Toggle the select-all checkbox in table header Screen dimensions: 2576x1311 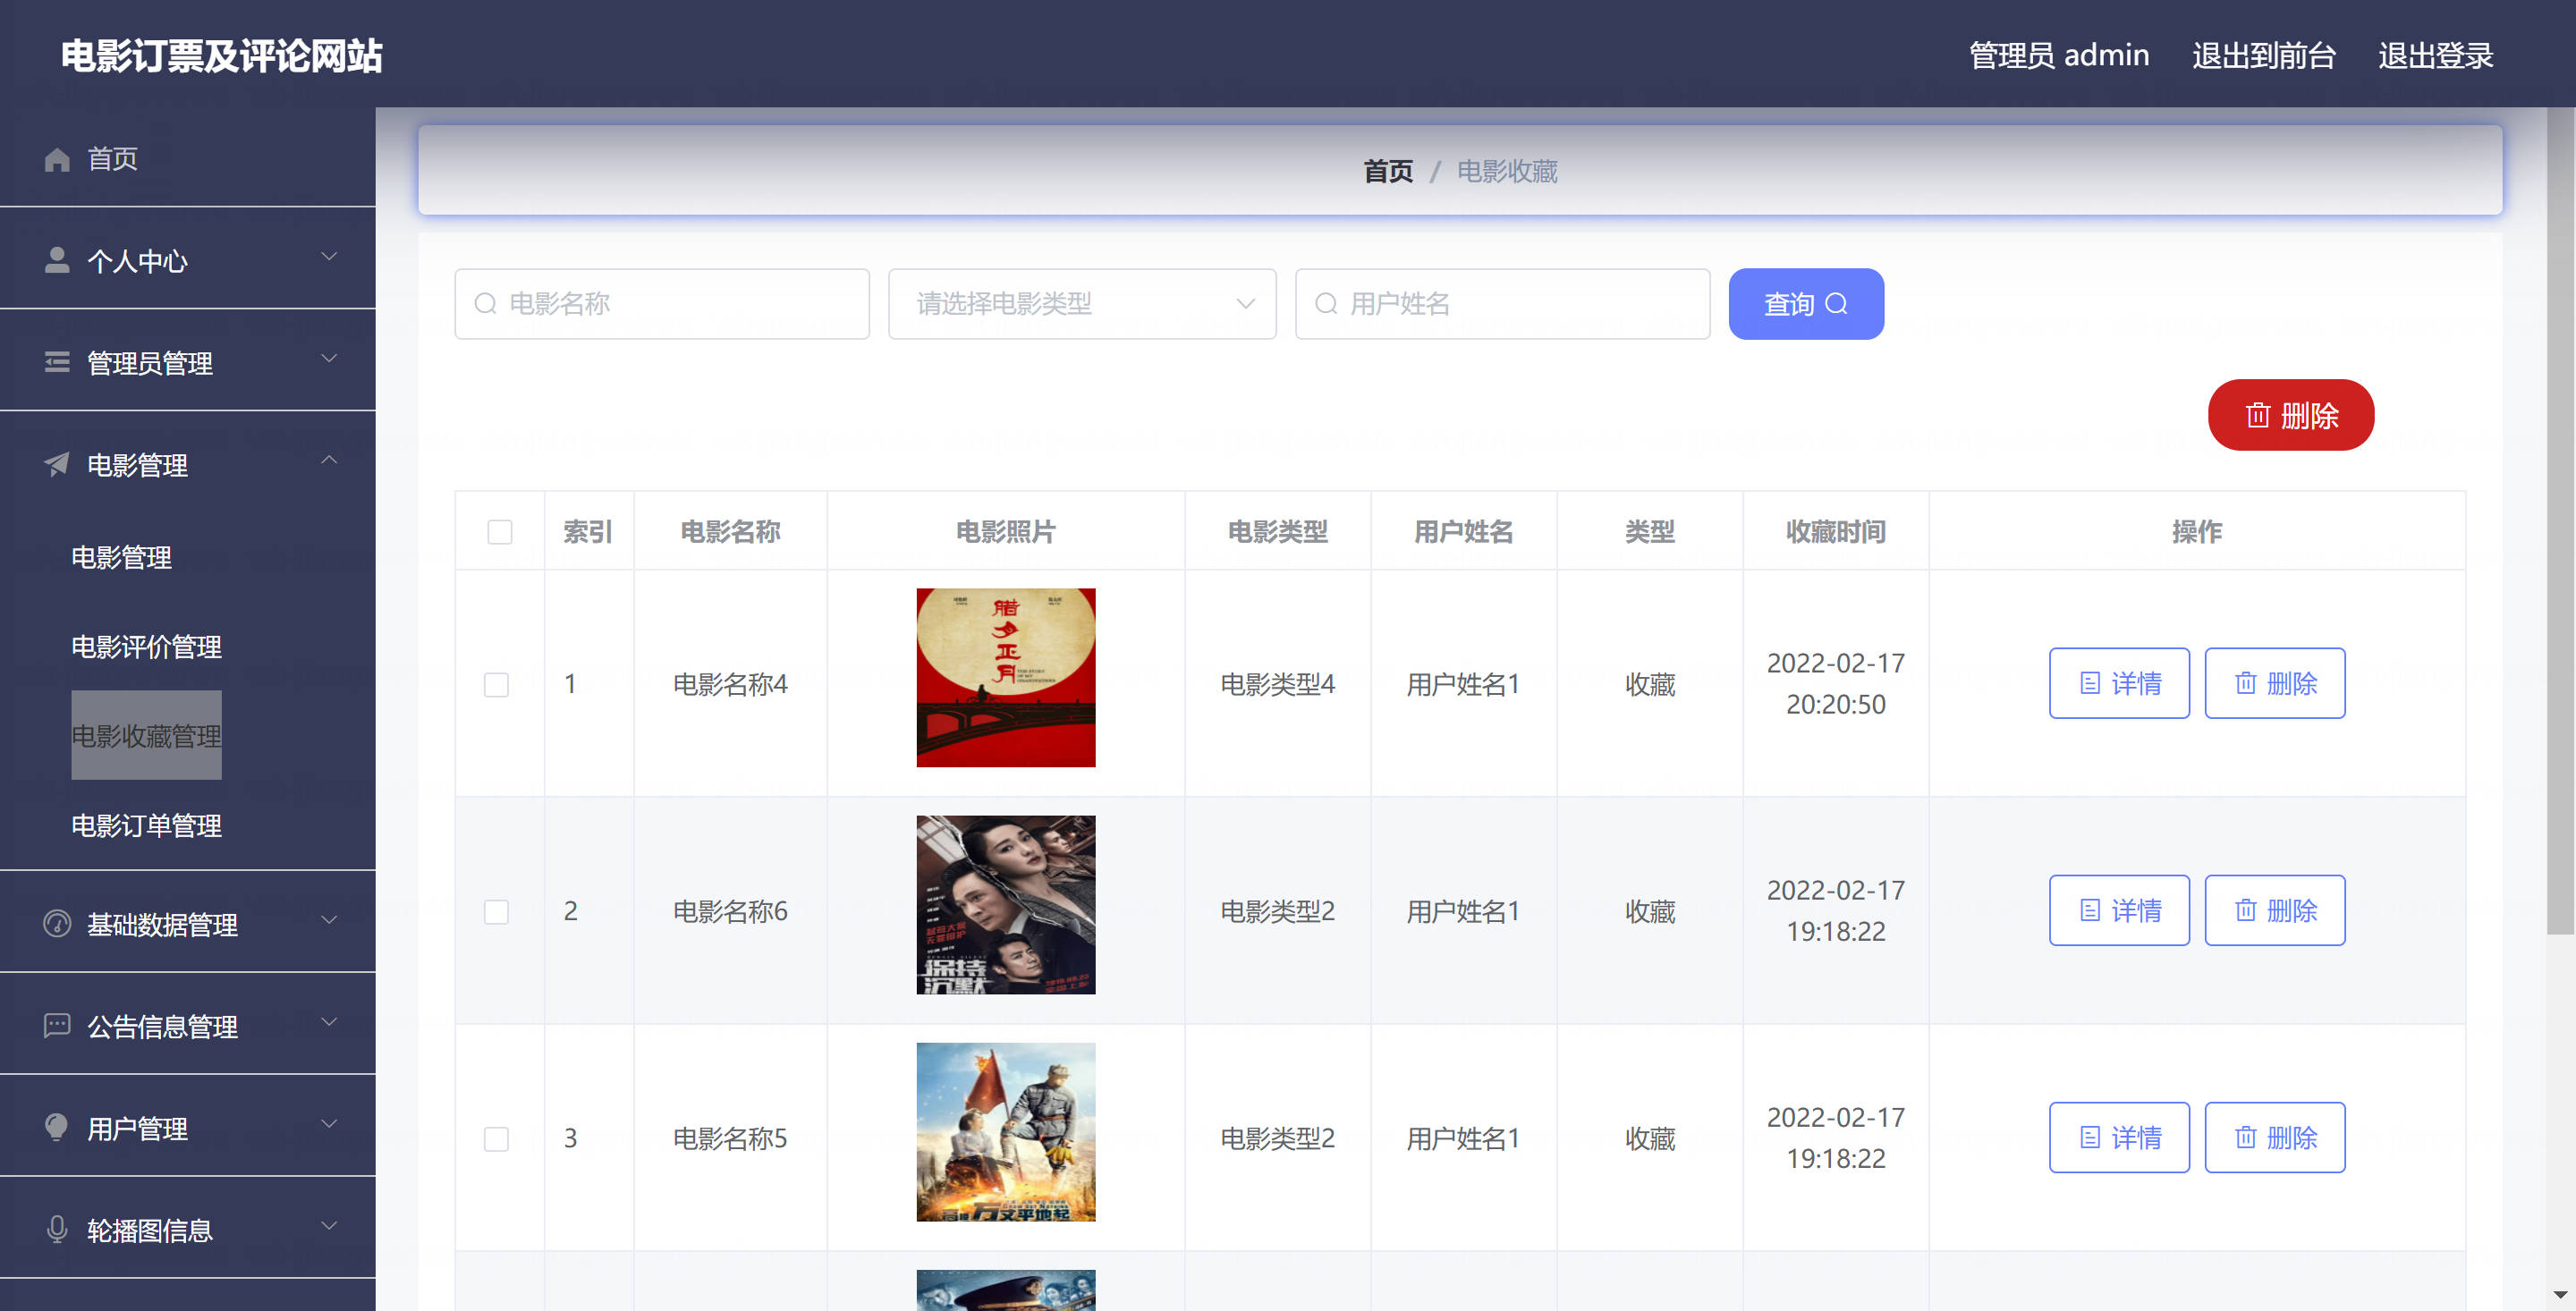tap(499, 531)
